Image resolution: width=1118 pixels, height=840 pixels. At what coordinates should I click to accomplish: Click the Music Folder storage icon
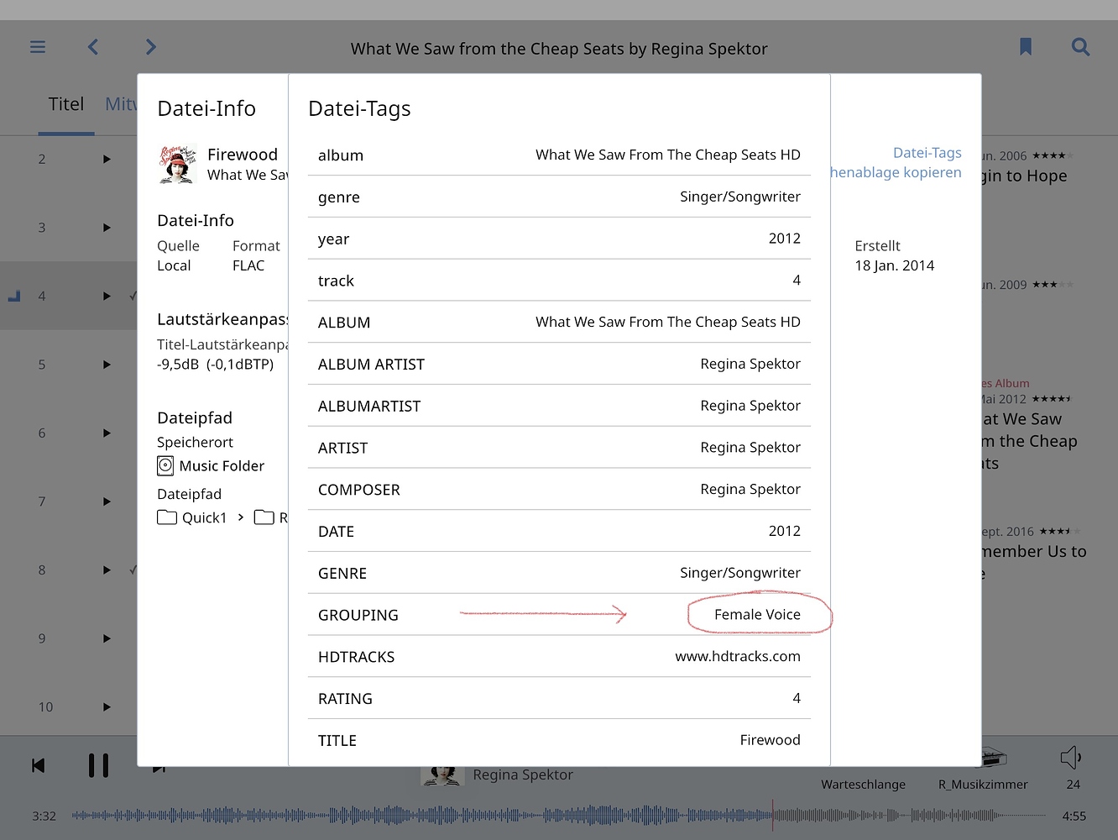click(x=165, y=465)
